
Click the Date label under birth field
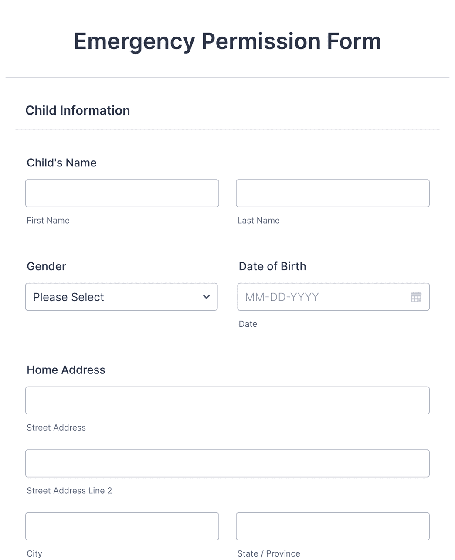point(248,324)
